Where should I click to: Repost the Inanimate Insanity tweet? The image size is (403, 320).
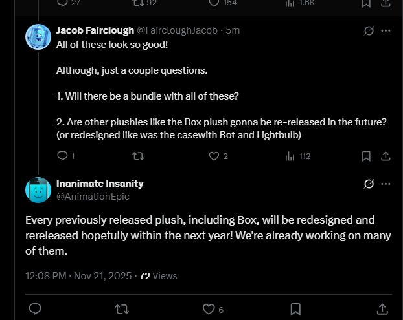tap(121, 309)
